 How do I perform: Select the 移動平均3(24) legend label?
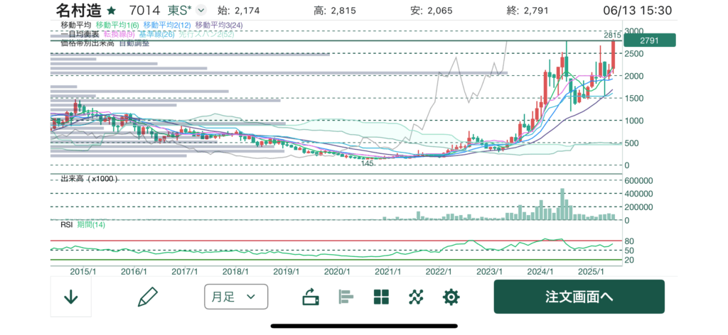(x=219, y=25)
